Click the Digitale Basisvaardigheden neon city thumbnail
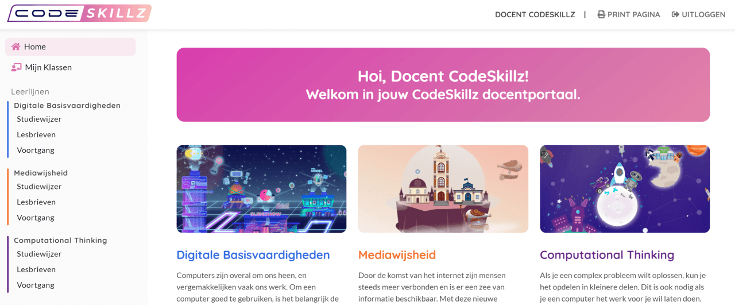Screen dimensions: 735x305 tap(261, 189)
